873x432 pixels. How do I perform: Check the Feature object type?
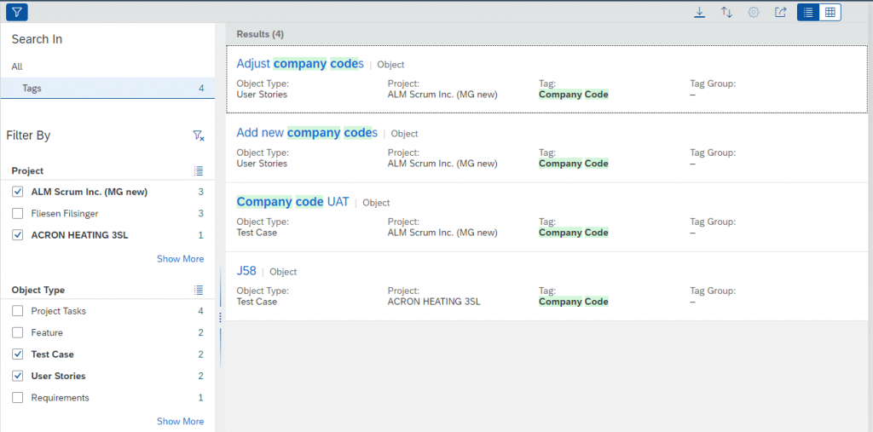click(x=17, y=332)
